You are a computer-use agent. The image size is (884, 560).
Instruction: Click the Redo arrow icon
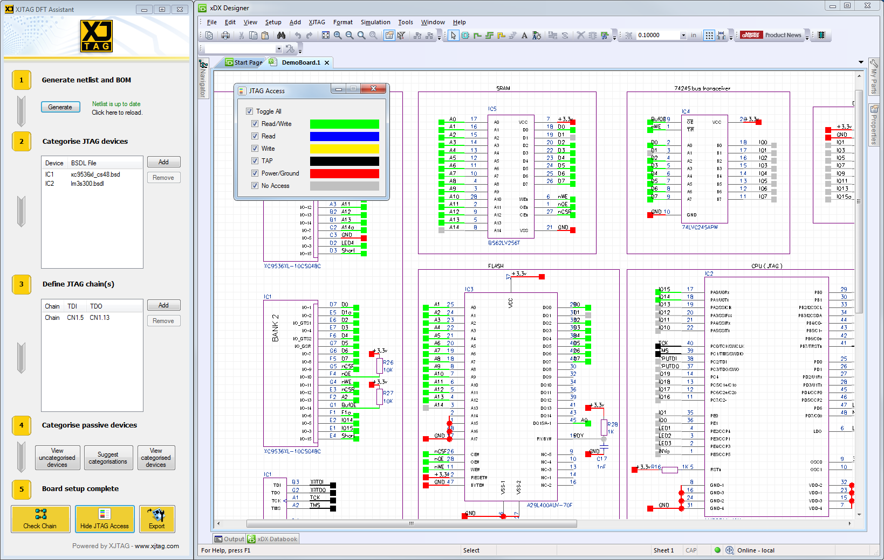pyautogui.click(x=309, y=36)
